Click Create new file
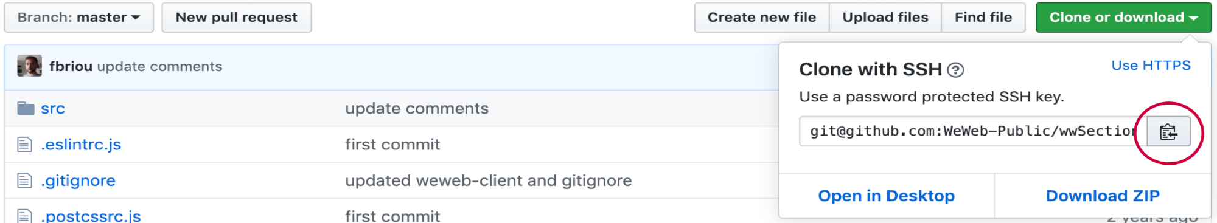The height and width of the screenshot is (223, 1217). point(762,18)
